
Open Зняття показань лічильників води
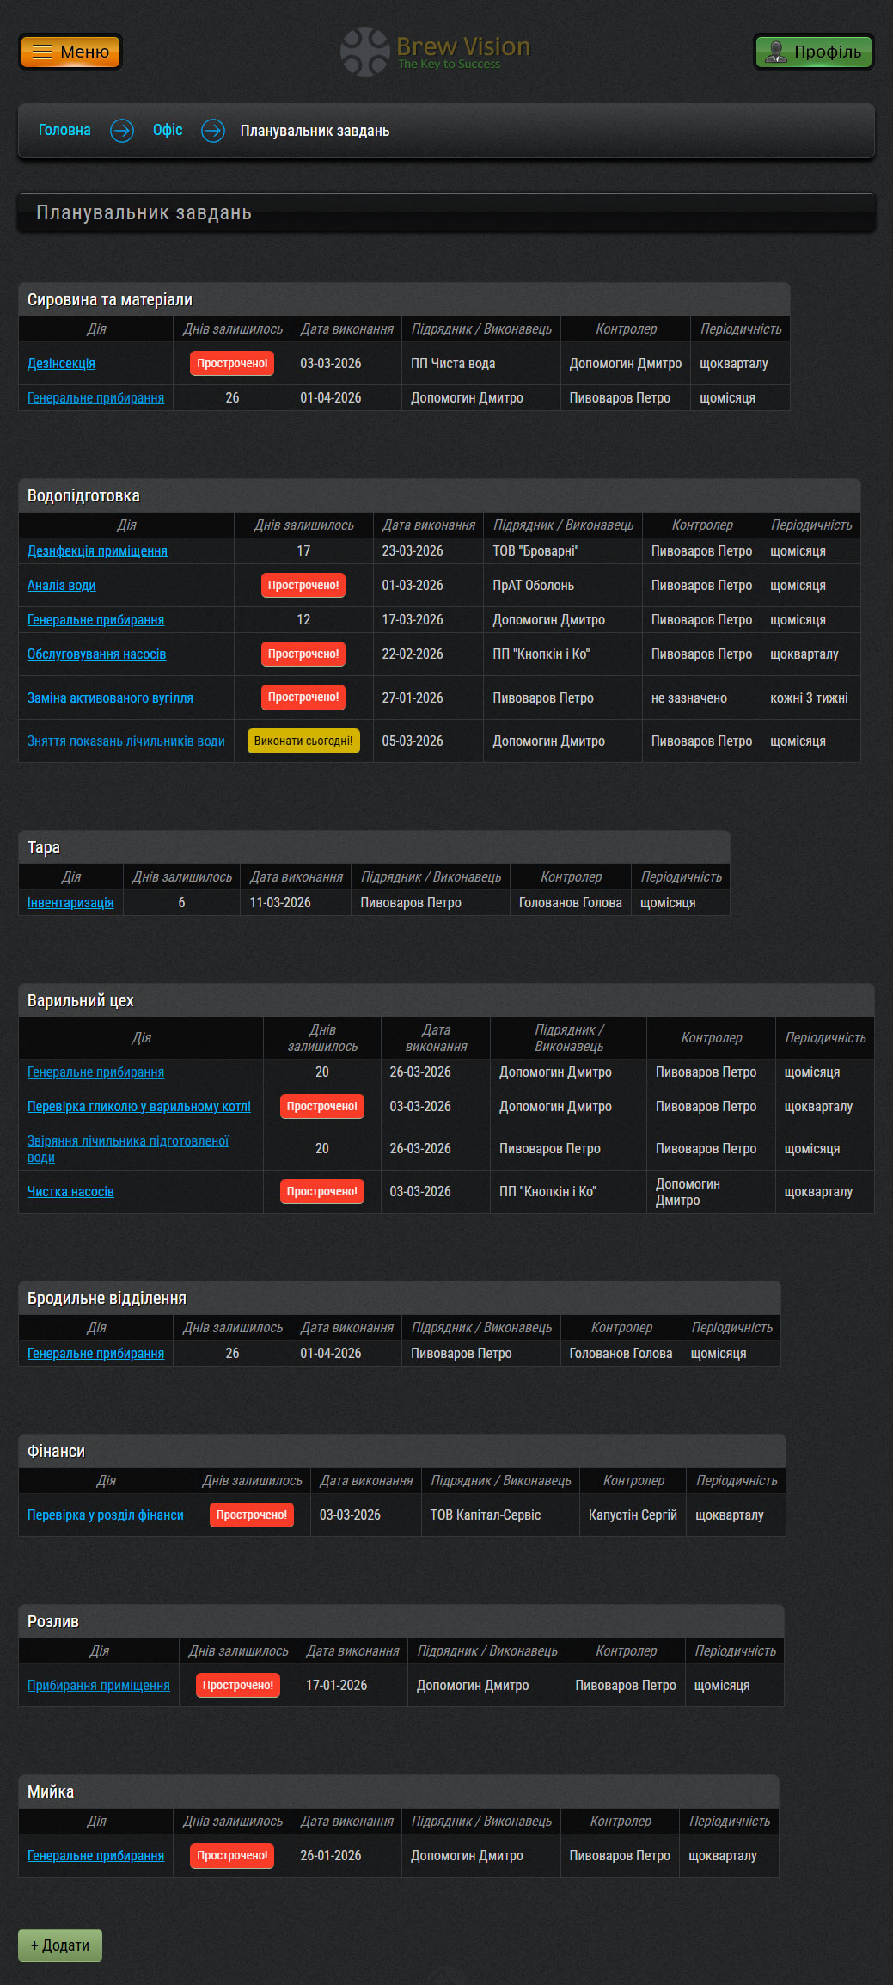click(126, 741)
